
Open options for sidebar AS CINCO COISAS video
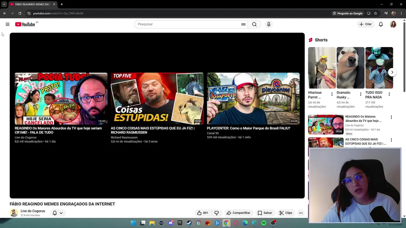[391, 140]
